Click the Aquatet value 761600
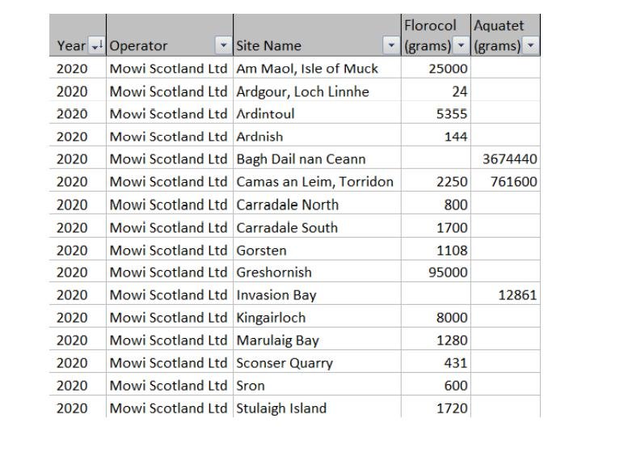The width and height of the screenshot is (624, 461). 513,182
